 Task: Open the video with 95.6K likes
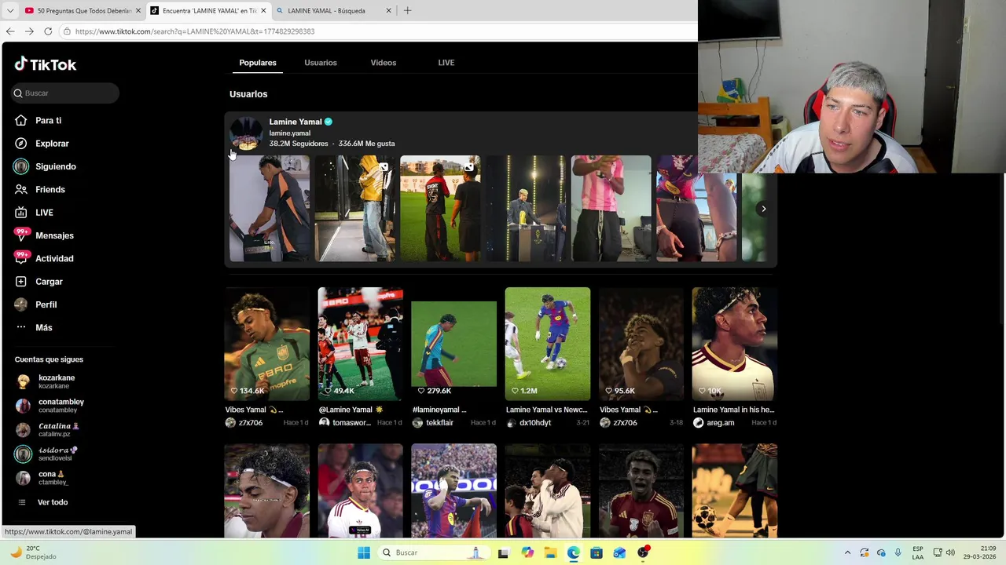tap(641, 344)
